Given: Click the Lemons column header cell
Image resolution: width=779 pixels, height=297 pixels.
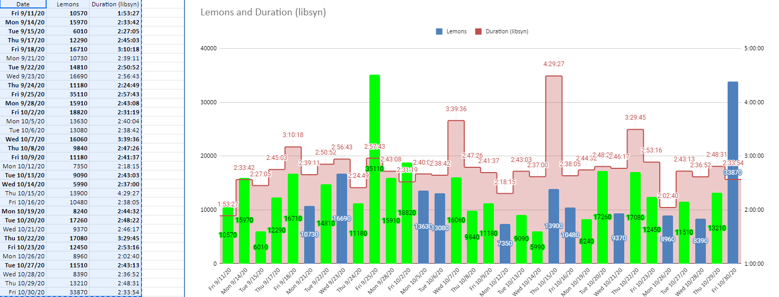Looking at the screenshot, I should click(x=68, y=4).
